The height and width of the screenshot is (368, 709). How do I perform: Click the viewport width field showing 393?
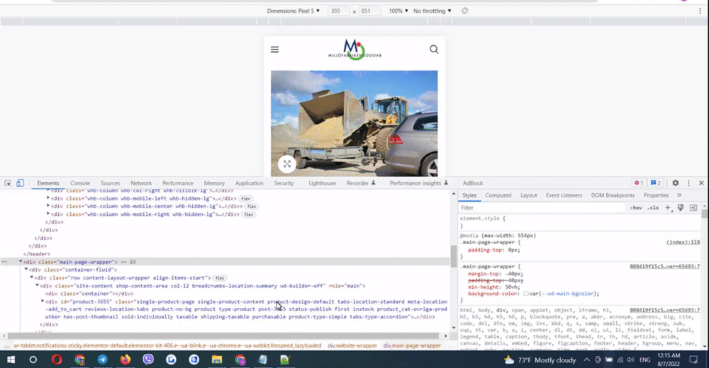point(338,11)
